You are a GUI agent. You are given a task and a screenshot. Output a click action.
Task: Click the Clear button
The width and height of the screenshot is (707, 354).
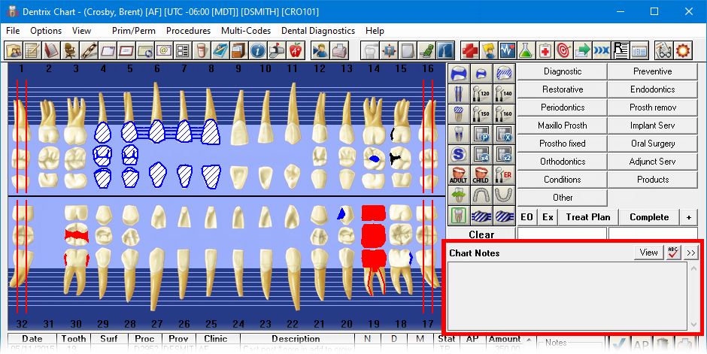(x=481, y=234)
